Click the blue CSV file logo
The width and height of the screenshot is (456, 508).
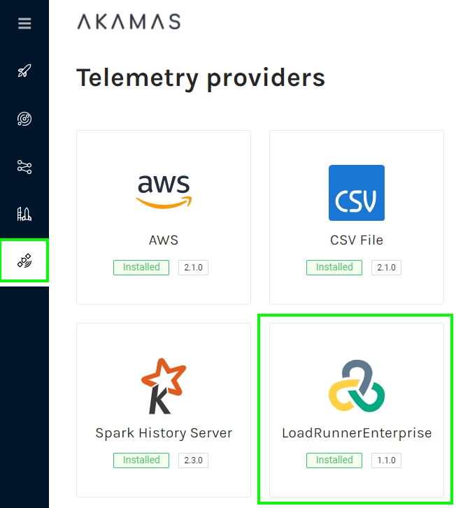click(x=357, y=192)
